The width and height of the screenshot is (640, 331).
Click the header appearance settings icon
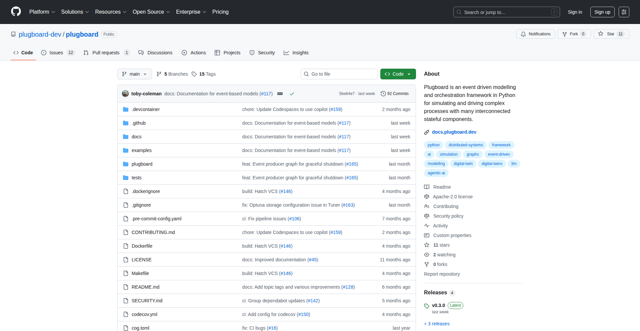tap(624, 12)
